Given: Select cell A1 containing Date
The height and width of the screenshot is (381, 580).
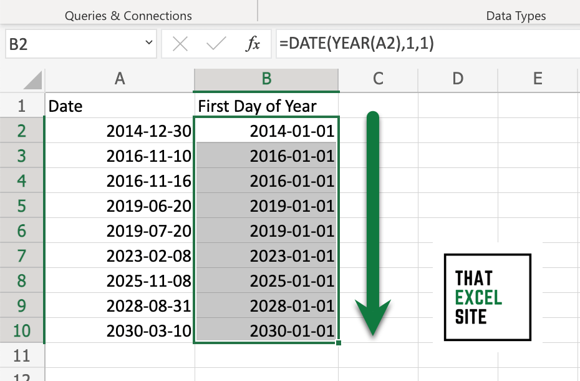Looking at the screenshot, I should coord(118,106).
